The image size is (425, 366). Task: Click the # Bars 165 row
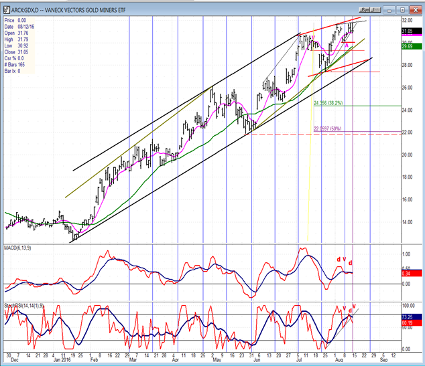(x=15, y=65)
